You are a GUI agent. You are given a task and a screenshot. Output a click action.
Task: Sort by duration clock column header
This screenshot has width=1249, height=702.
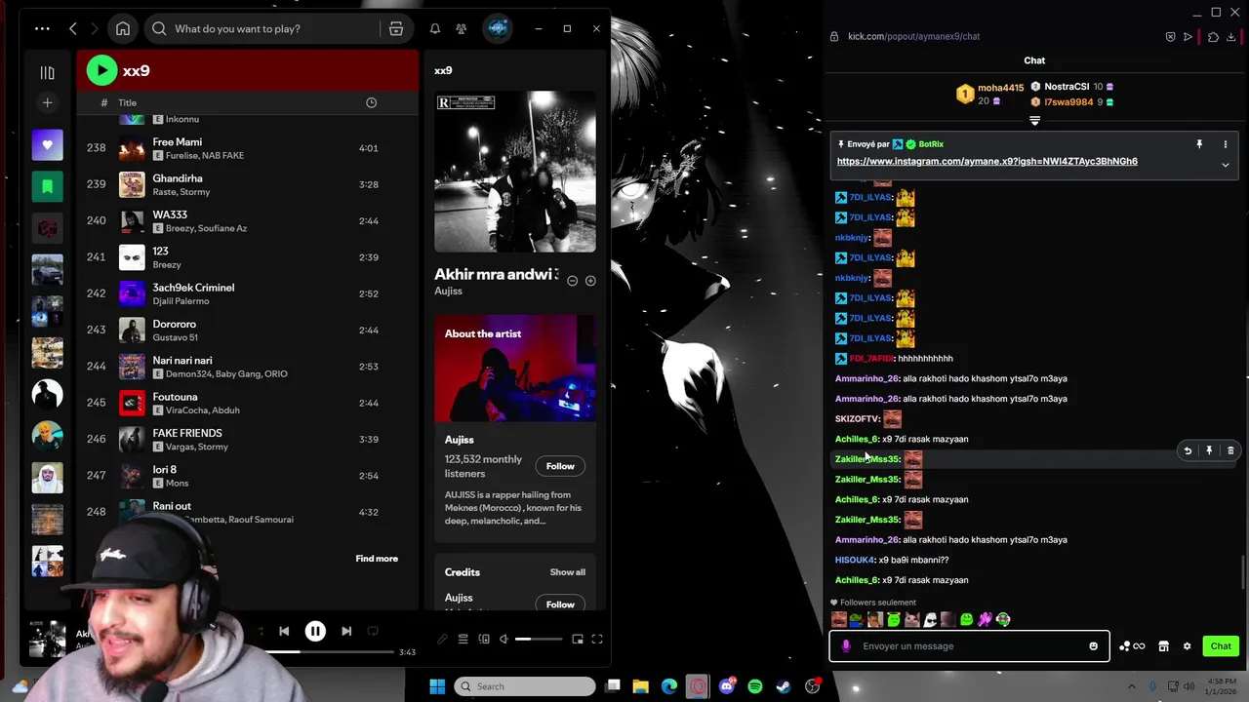click(x=371, y=102)
